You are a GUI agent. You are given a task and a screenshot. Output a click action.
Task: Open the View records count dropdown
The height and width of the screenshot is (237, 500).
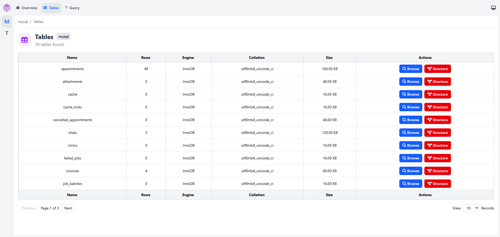pos(471,208)
